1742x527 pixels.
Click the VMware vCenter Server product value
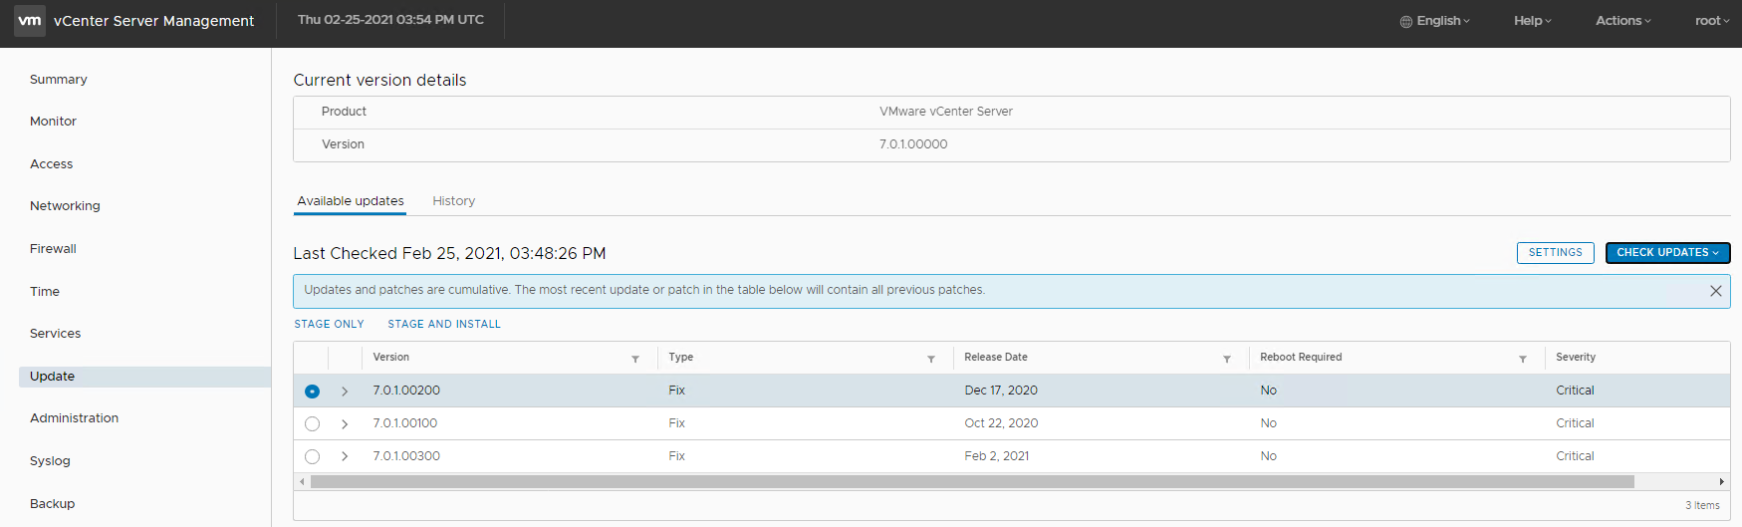pyautogui.click(x=946, y=112)
